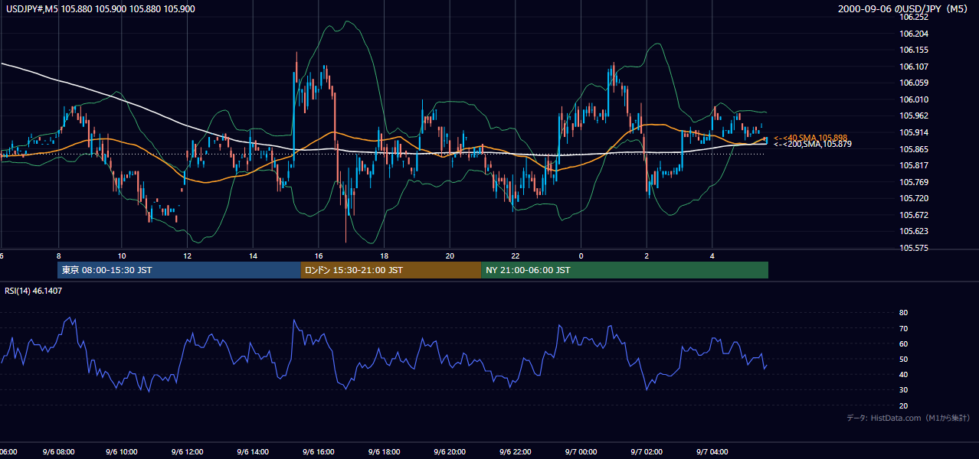Click the 200 SMA 105.879 white label
Image resolution: width=979 pixels, height=459 pixels.
[x=812, y=144]
